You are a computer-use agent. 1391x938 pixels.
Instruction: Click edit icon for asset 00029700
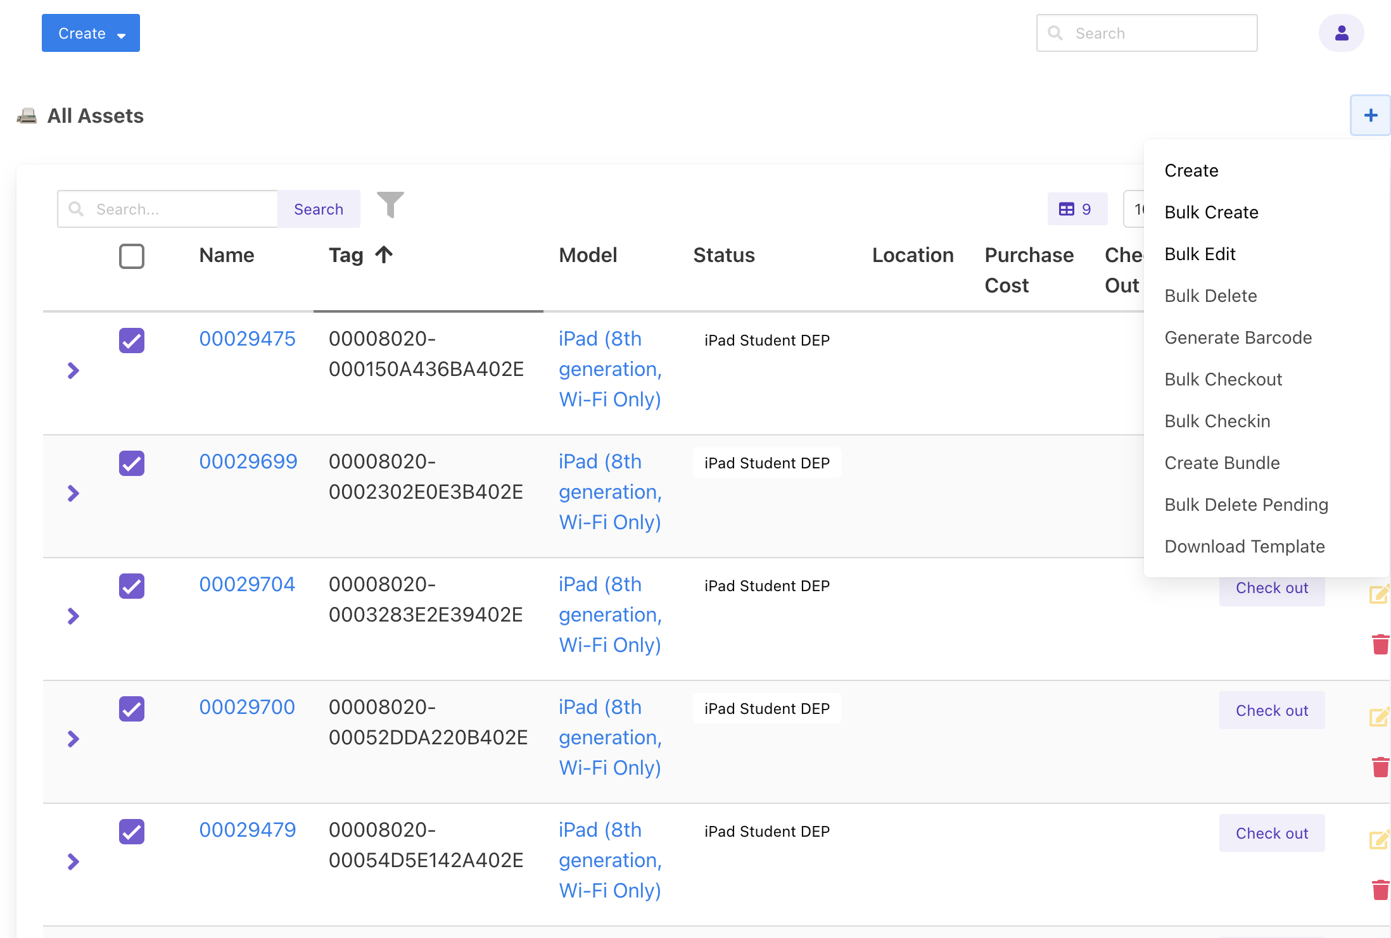click(1378, 718)
